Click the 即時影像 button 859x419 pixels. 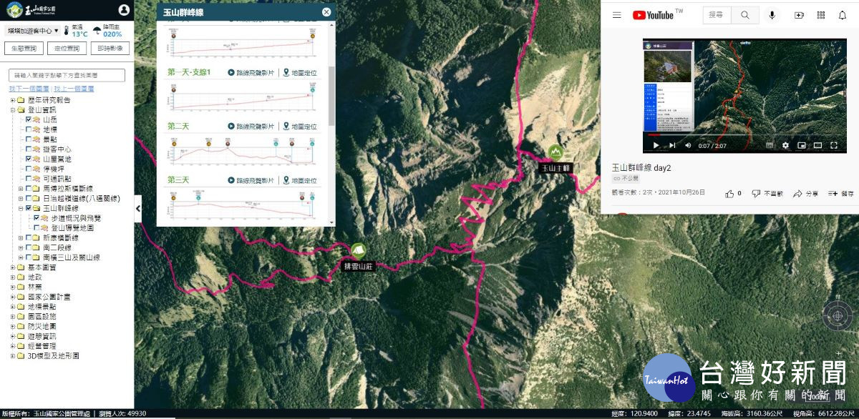click(110, 49)
